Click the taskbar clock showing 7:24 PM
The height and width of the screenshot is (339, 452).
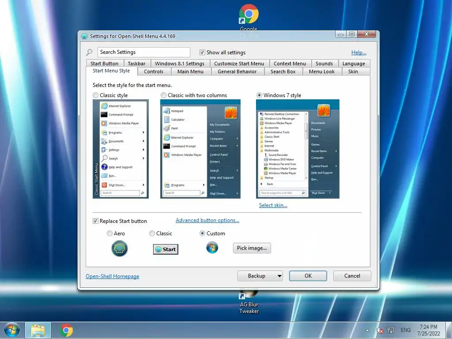point(429,330)
